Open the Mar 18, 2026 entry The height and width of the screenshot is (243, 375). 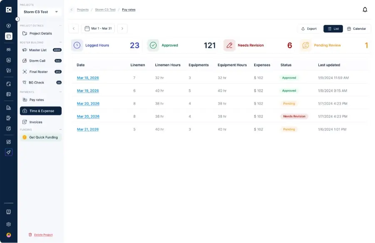(x=88, y=78)
